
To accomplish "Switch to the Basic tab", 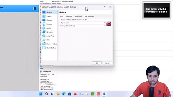I will pos(61,16).
